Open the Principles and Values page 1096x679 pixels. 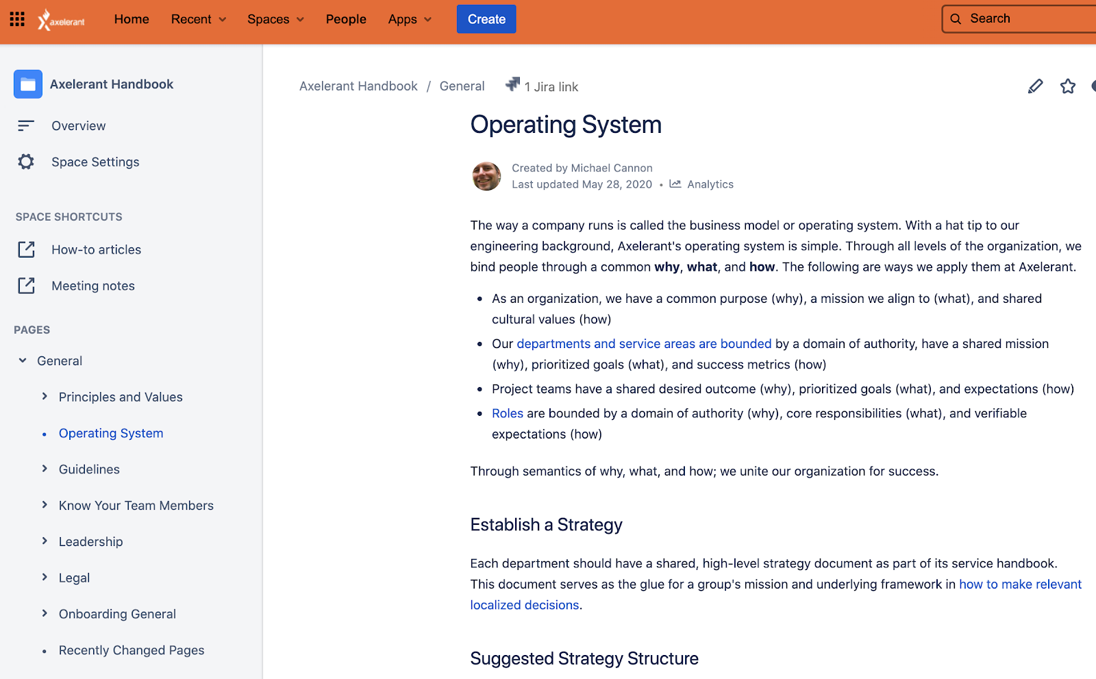[121, 397]
